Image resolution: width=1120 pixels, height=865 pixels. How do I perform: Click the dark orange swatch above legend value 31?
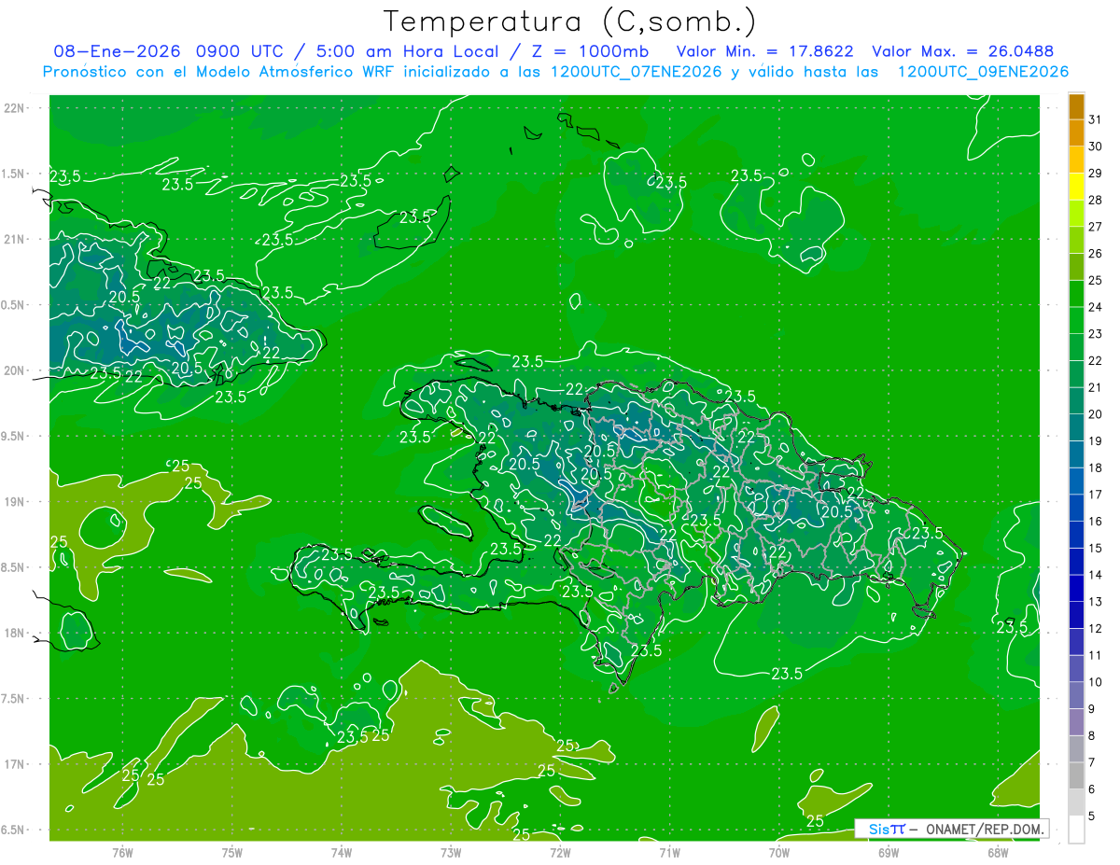click(x=1076, y=106)
